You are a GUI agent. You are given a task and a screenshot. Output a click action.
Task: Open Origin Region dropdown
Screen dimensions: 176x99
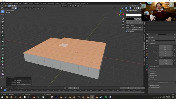136,26
